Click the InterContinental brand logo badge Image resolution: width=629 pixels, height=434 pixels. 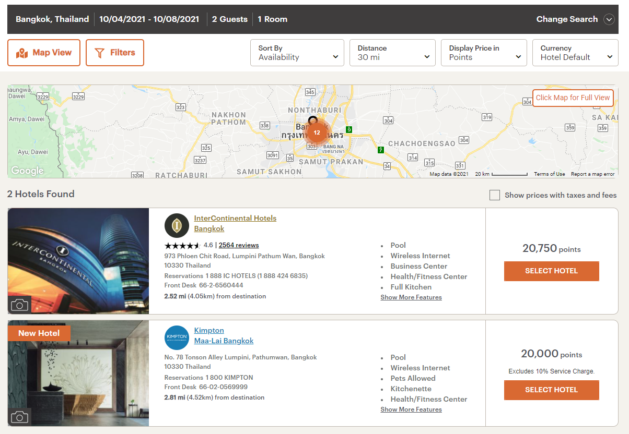tap(177, 225)
